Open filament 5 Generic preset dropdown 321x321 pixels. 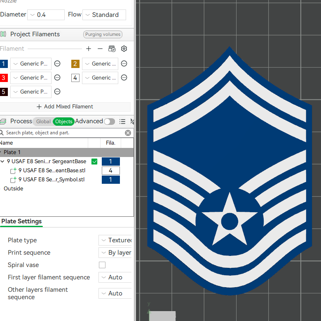pos(31,91)
